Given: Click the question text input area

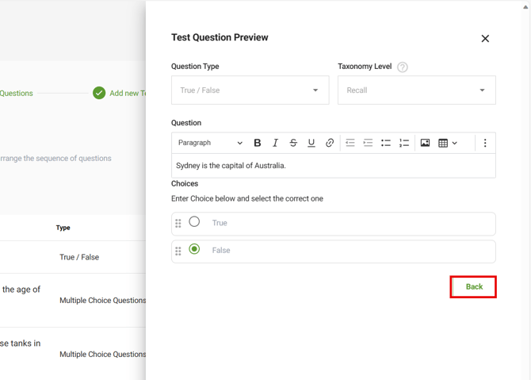Looking at the screenshot, I should coord(333,166).
